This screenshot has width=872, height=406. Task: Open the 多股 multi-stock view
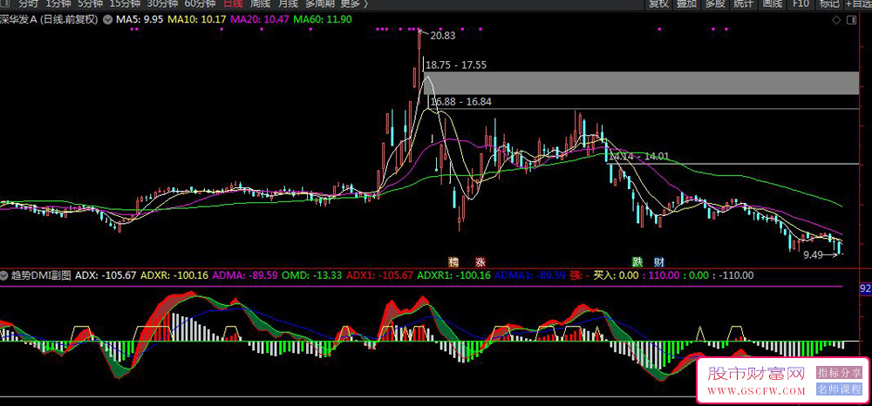715,3
